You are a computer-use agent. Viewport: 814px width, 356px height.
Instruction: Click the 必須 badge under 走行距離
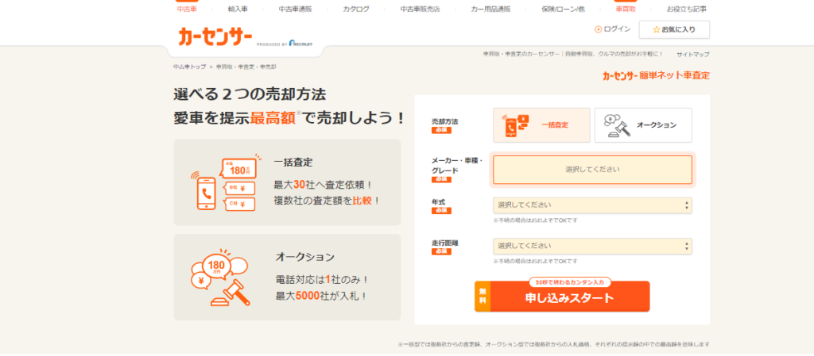pos(441,252)
